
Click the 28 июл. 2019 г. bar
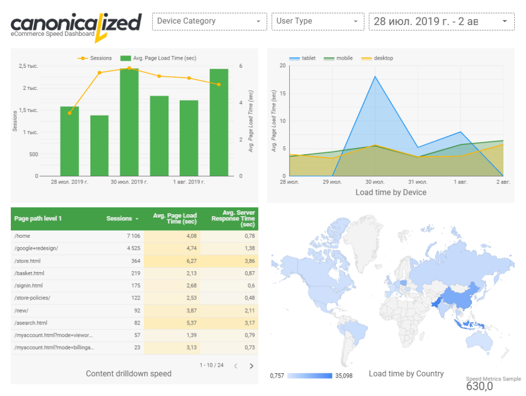coord(69,141)
